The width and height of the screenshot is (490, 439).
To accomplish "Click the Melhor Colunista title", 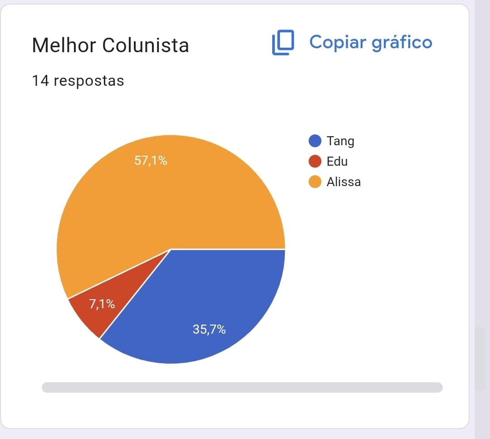I will [x=110, y=45].
